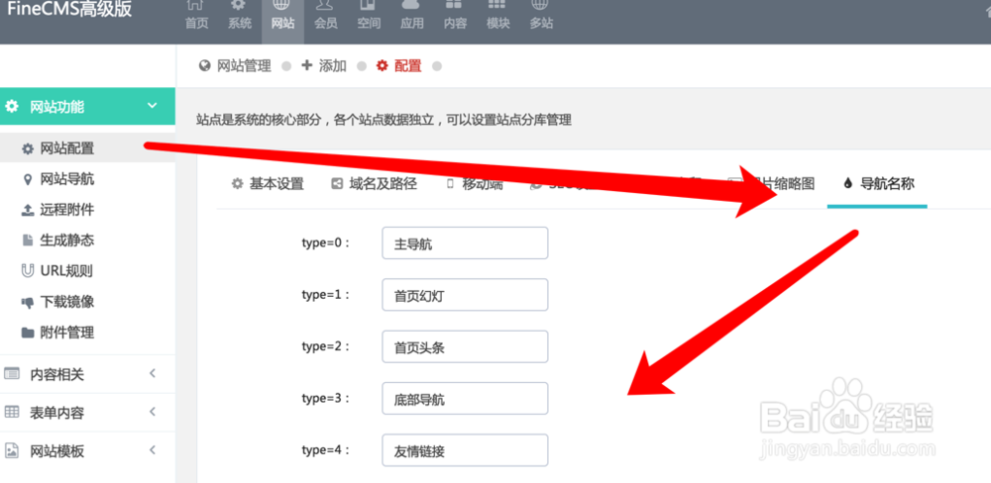Screen dimensions: 991x483
Task: Open the 模块 module top menu
Action: pyautogui.click(x=498, y=17)
